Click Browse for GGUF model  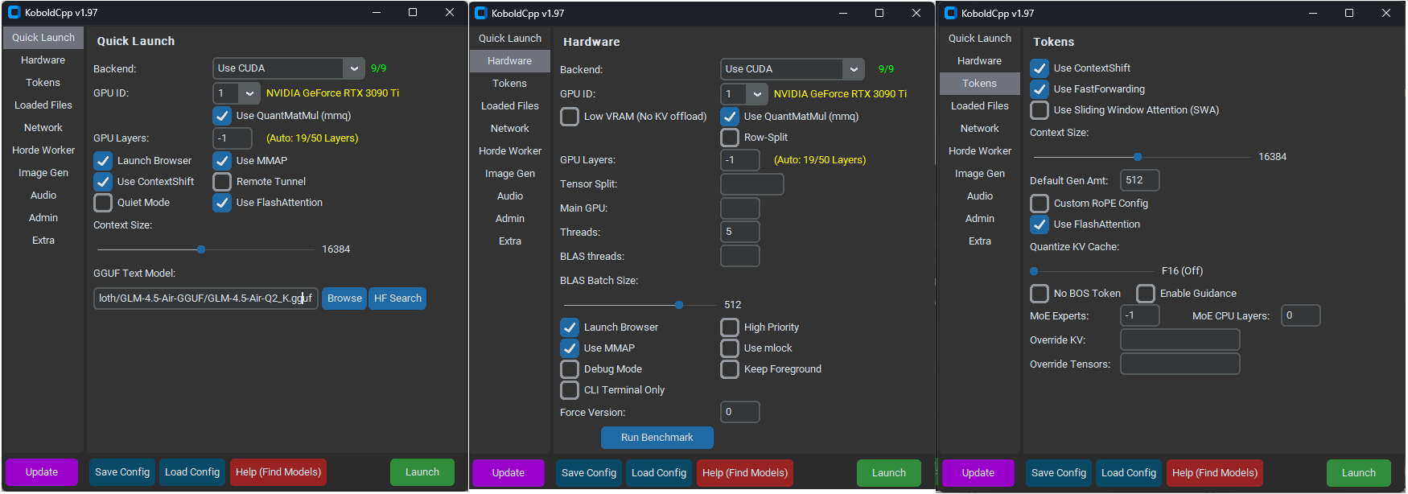click(x=344, y=298)
